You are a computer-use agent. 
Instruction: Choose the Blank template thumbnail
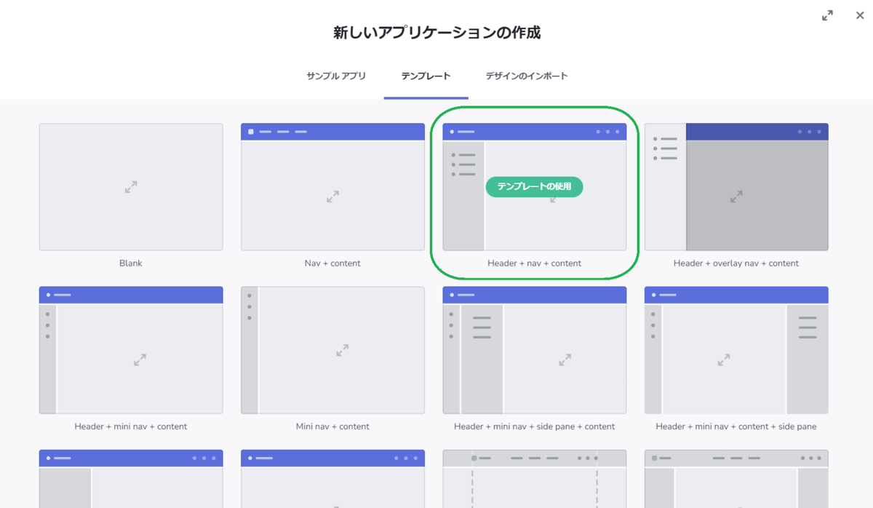pos(131,187)
